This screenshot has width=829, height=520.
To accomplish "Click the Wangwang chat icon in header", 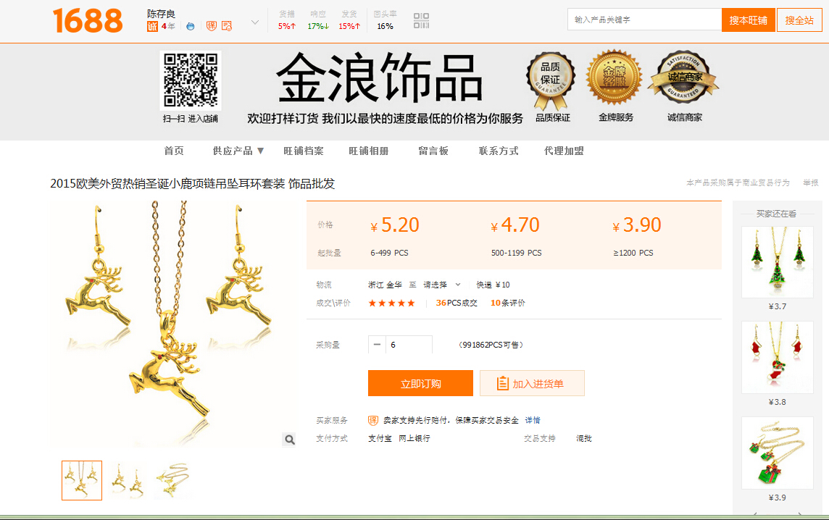I will (x=191, y=26).
